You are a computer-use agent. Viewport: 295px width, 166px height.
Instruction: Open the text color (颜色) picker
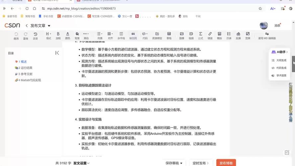tap(68, 36)
